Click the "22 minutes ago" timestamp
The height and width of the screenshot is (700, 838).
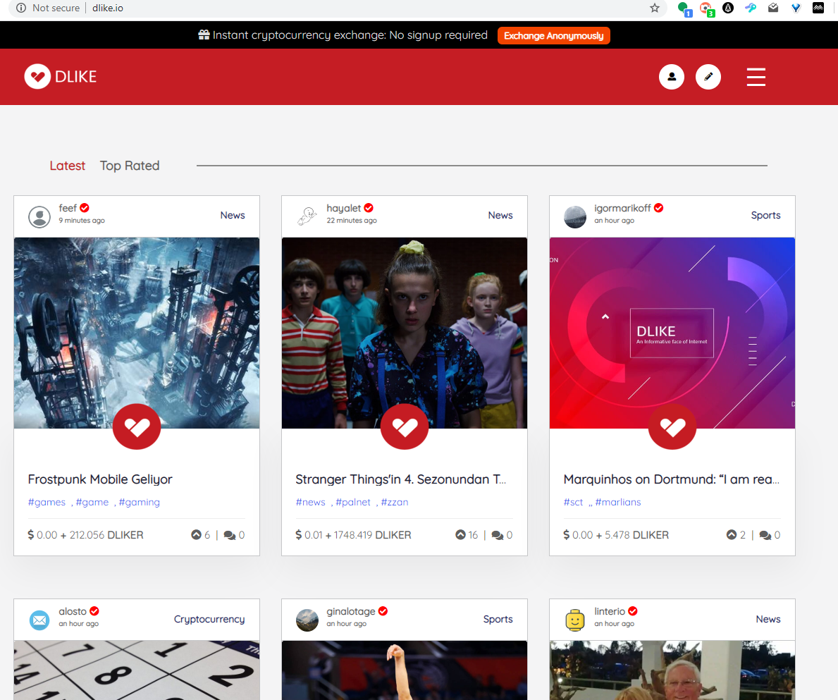pos(352,221)
